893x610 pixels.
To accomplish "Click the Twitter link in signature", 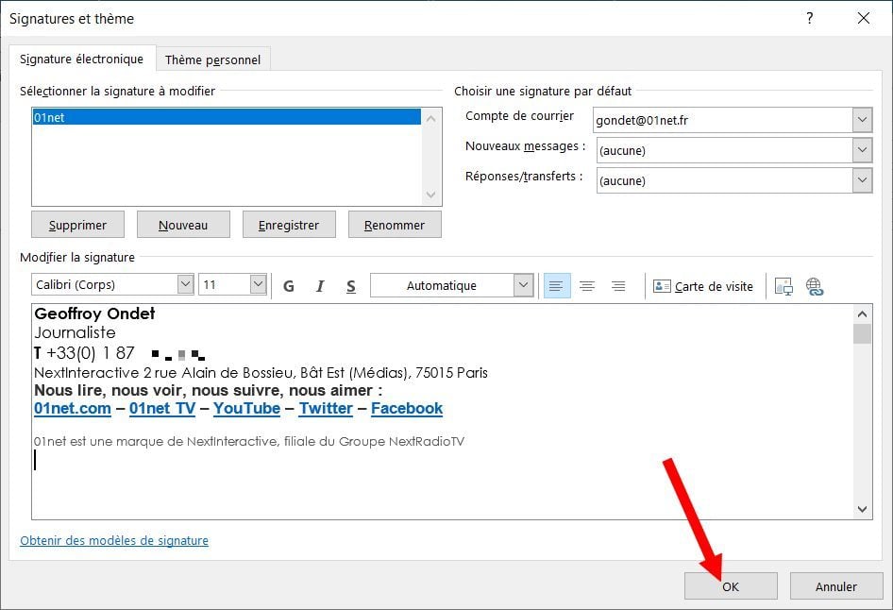I will point(327,408).
